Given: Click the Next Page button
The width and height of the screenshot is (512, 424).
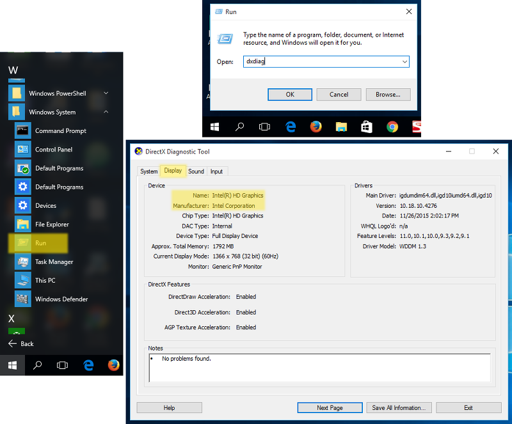Looking at the screenshot, I should (330, 407).
